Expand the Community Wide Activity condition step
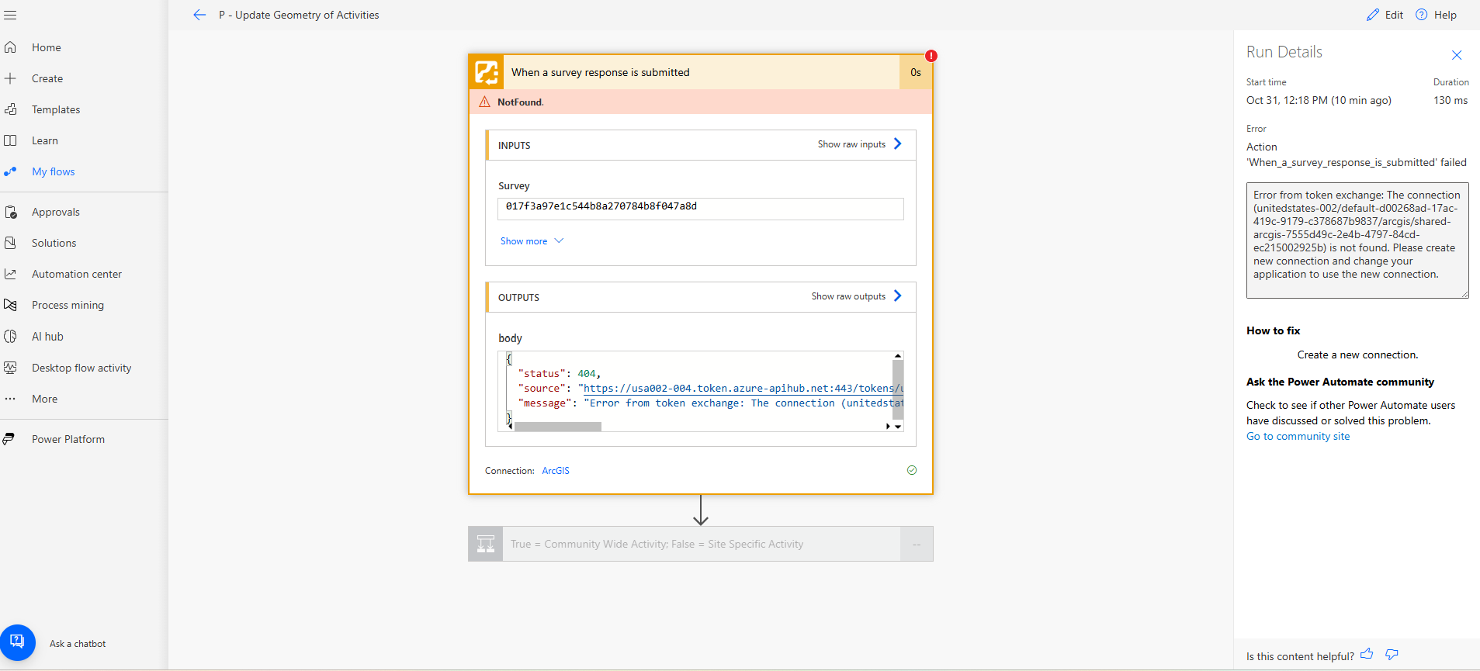 (x=701, y=544)
